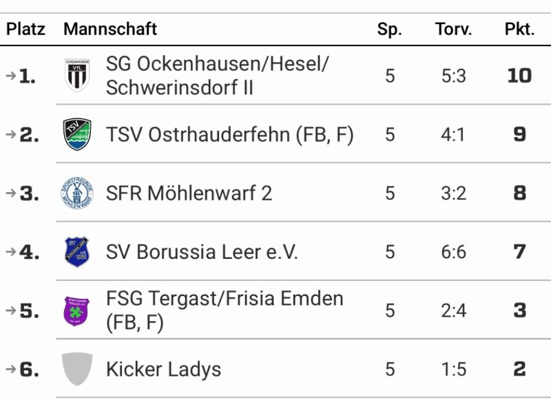
Task: Open SV Borussia Leer e.V. entry
Action: 202,252
